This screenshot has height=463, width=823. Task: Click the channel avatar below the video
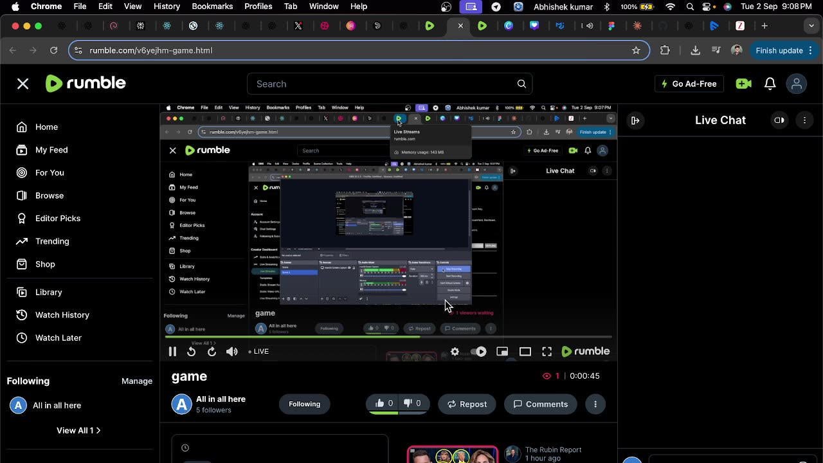pos(181,404)
